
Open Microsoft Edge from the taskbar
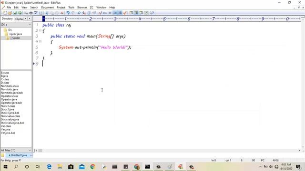(49, 167)
